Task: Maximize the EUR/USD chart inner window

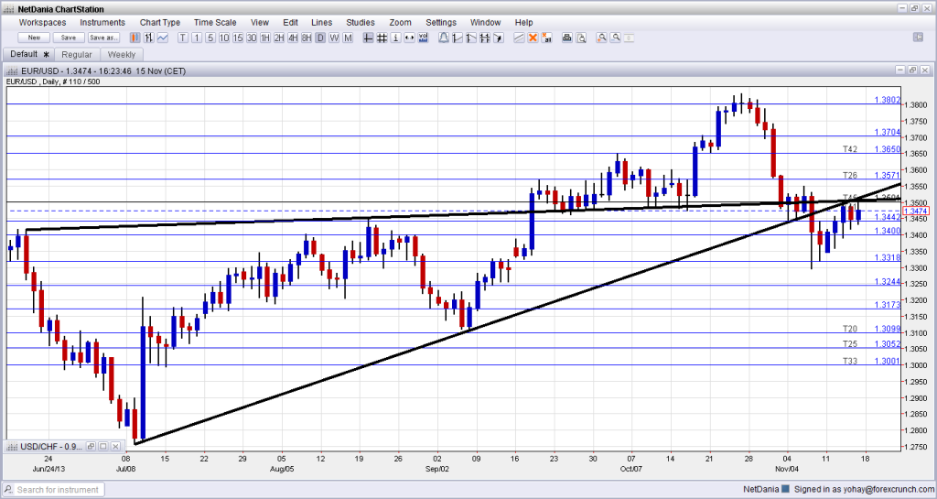Action: pyautogui.click(x=912, y=70)
